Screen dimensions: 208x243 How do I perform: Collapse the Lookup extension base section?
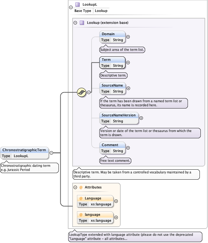[x=75, y=23]
